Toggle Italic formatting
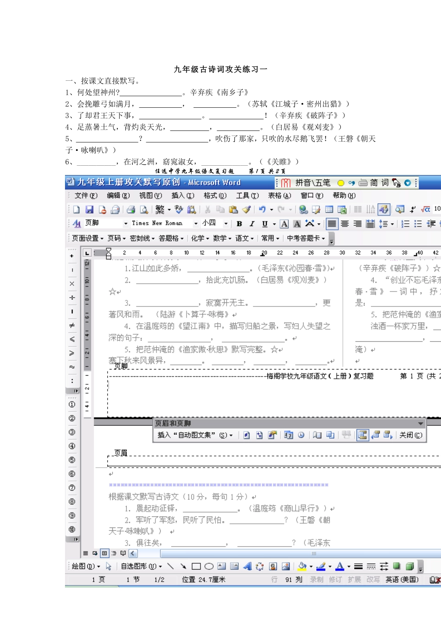This screenshot has height=624, width=441. pos(252,224)
